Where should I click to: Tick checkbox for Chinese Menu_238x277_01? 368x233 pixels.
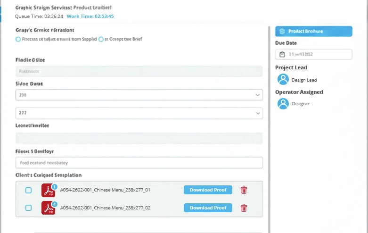click(28, 190)
